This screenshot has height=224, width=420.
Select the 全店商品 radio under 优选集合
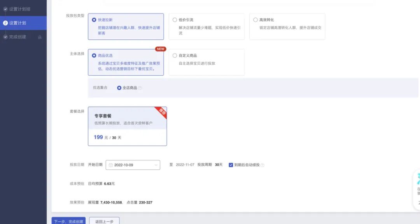119,88
